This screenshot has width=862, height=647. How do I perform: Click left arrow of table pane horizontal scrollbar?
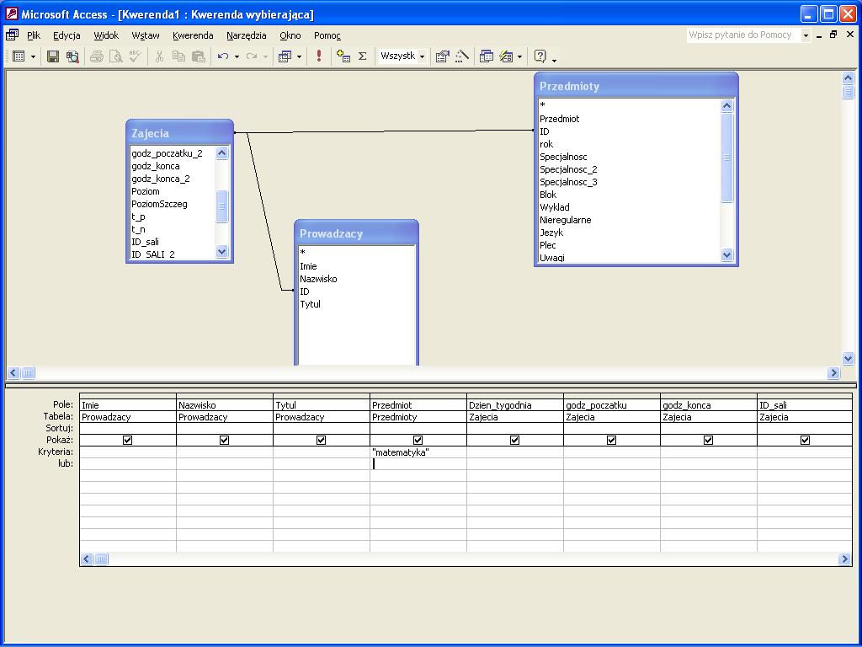(13, 372)
